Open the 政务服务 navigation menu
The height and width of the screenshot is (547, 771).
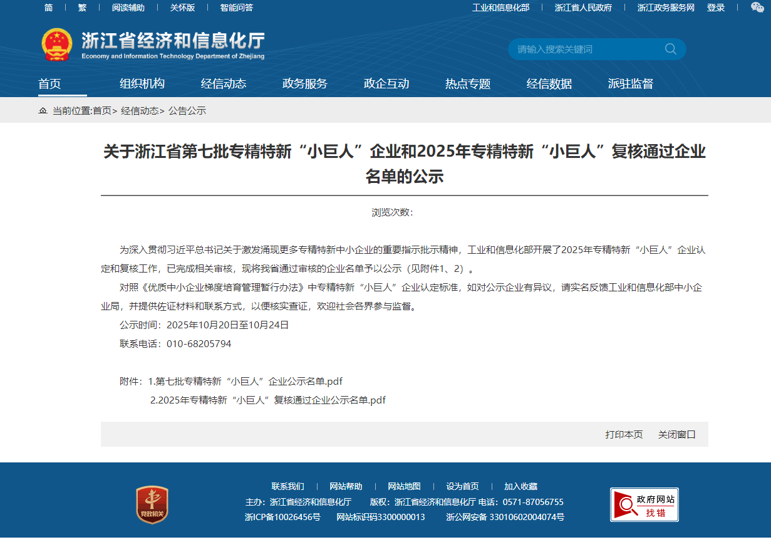[305, 84]
